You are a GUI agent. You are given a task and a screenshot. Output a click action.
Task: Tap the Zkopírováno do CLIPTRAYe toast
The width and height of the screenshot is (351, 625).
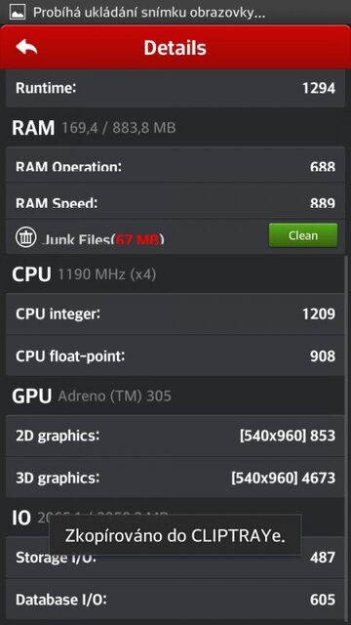coord(175,536)
